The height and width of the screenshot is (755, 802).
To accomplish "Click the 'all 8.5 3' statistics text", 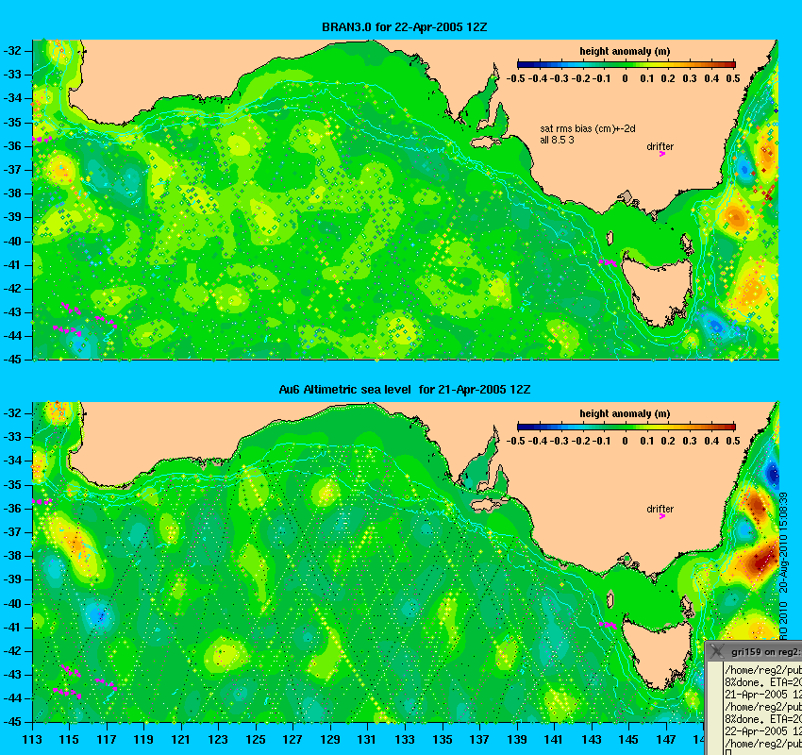I will (x=557, y=140).
